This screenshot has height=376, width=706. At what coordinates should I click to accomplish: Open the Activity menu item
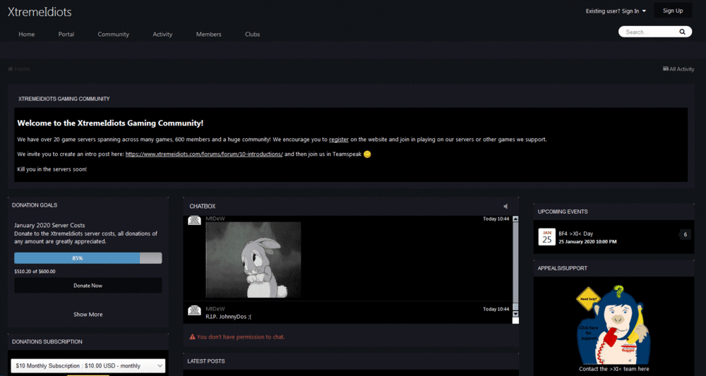tap(162, 34)
